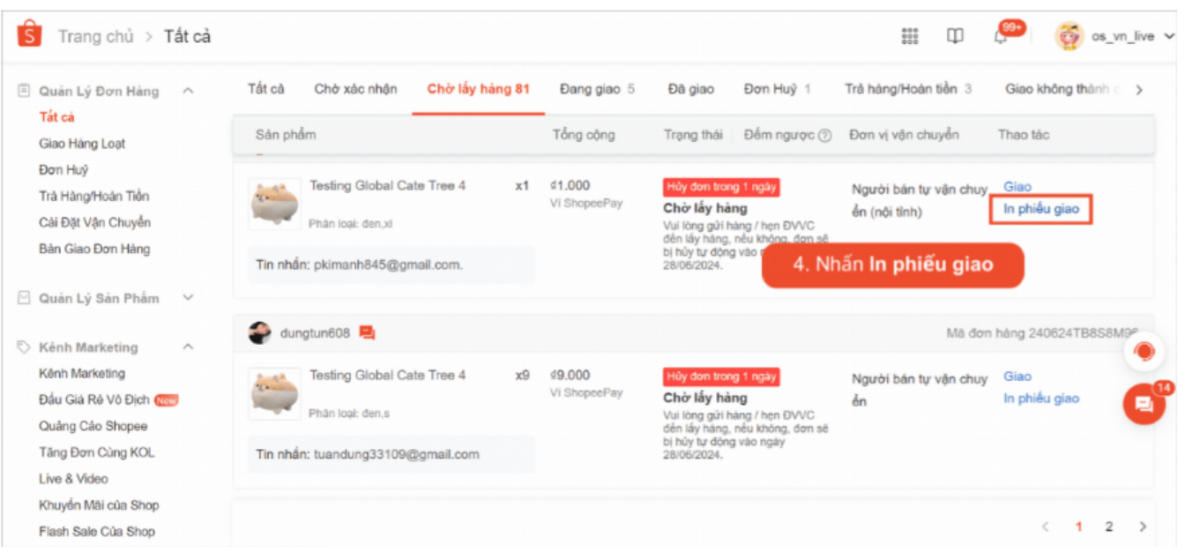Screen dimensions: 1185x552
Task: Click the Trang chủ breadcrumb
Action: 95,36
